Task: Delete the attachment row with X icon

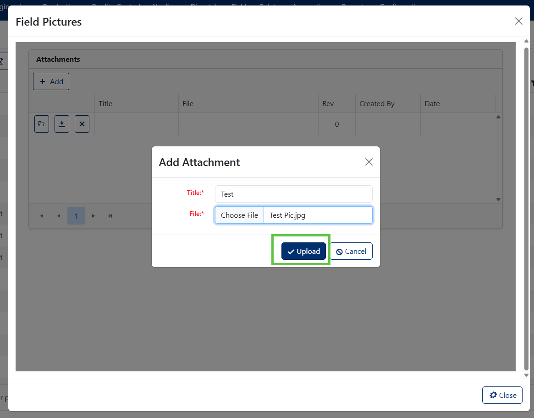Action: (82, 124)
